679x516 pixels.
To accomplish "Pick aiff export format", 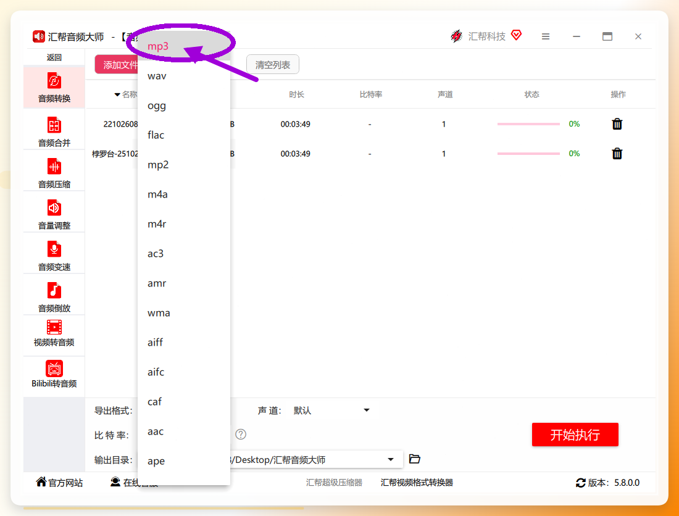I will [x=183, y=342].
